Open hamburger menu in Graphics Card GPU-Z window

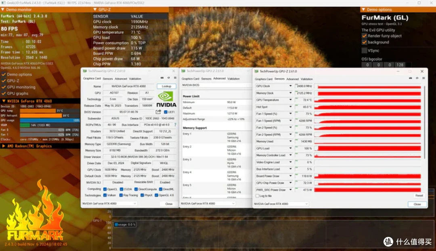(175, 78)
